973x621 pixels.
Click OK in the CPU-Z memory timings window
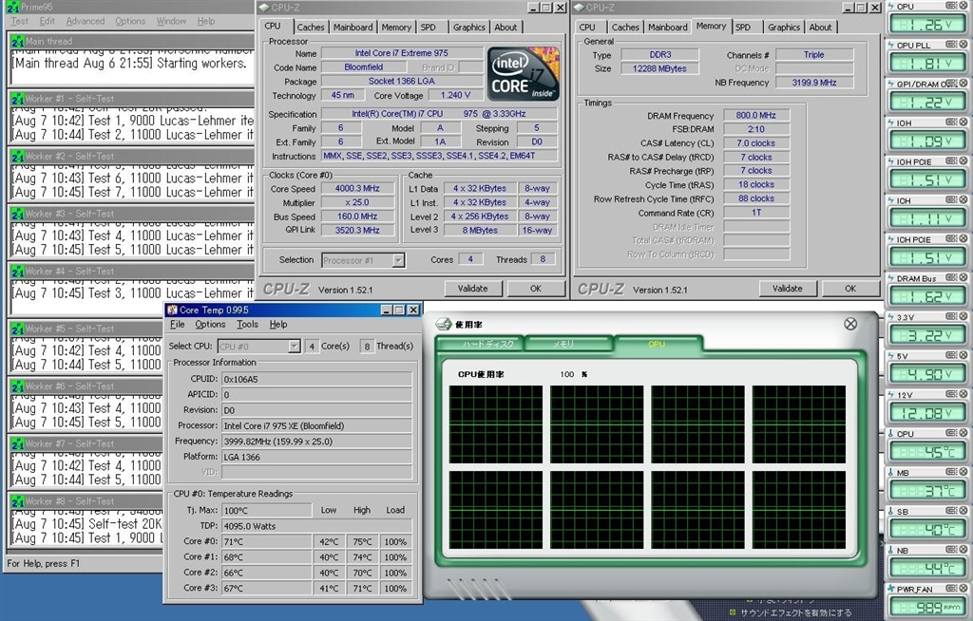click(850, 289)
